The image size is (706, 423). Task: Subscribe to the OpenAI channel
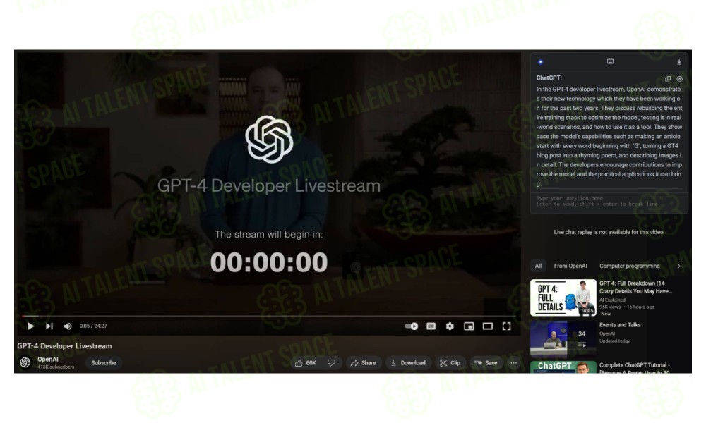click(104, 363)
